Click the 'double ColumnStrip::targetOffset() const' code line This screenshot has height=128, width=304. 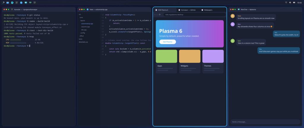(x=125, y=43)
